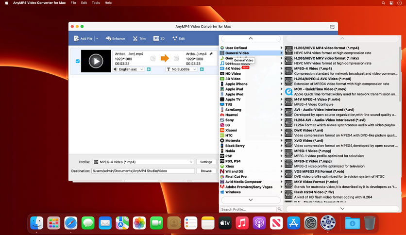Image resolution: width=406 pixels, height=235 pixels.
Task: Open the Final Cut Pro category
Action: pyautogui.click(x=251, y=177)
